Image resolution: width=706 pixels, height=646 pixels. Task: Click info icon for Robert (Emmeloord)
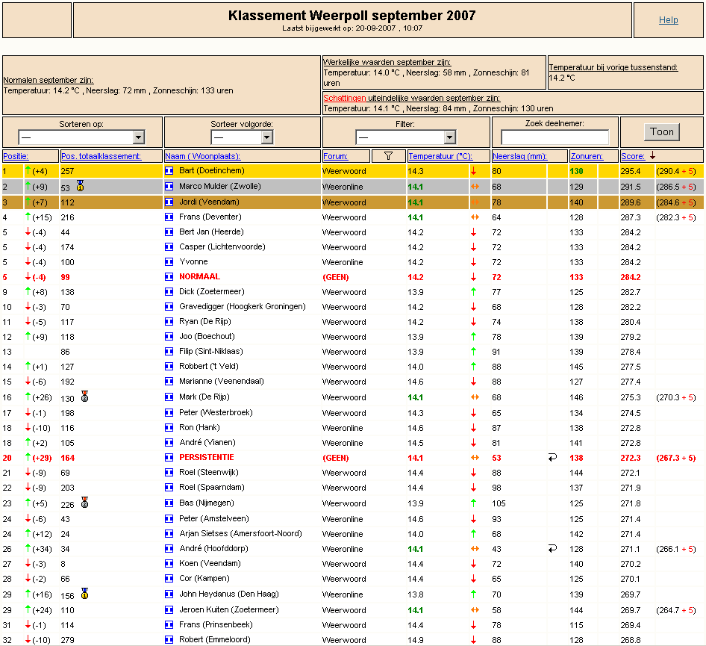click(169, 640)
